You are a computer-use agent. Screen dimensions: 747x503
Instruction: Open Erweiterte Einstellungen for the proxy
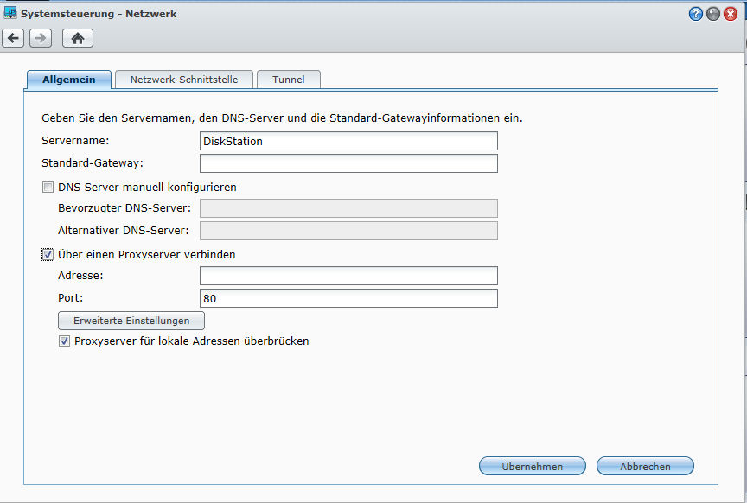pyautogui.click(x=131, y=321)
